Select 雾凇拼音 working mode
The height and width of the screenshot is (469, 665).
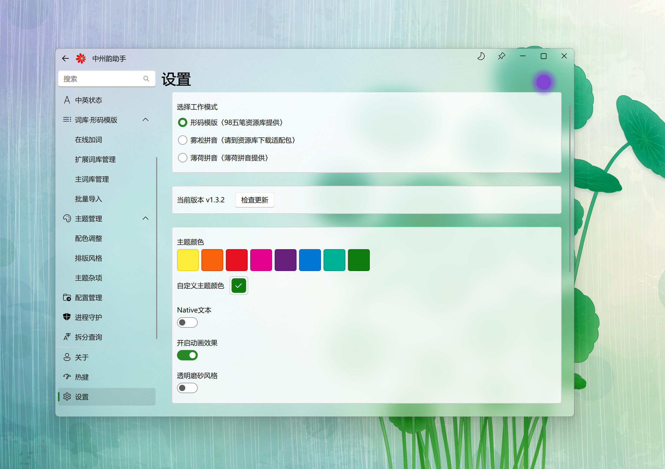182,140
